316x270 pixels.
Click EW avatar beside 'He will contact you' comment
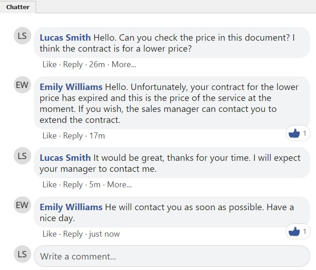22,205
